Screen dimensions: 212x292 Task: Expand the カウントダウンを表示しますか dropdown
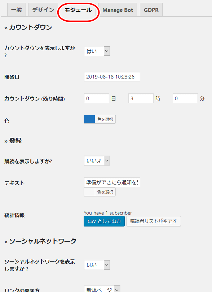point(97,51)
